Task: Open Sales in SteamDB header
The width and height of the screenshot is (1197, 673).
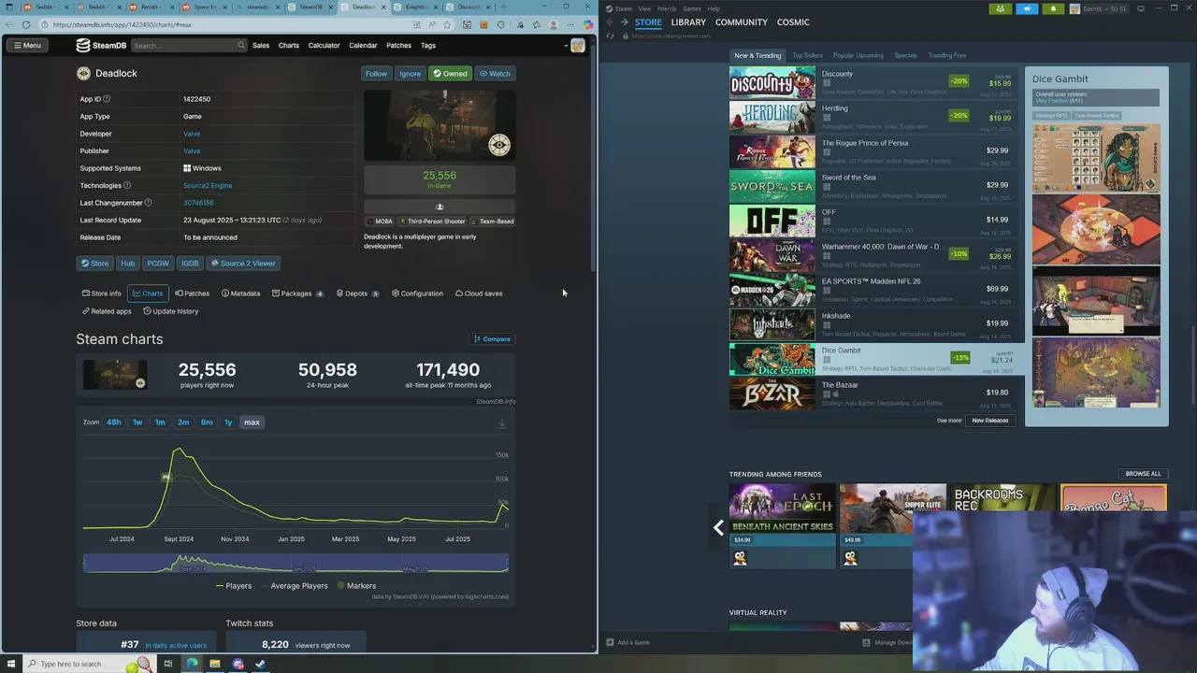Action: (261, 45)
